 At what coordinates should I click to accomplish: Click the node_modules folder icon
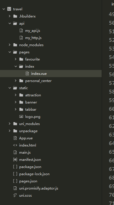15,45
